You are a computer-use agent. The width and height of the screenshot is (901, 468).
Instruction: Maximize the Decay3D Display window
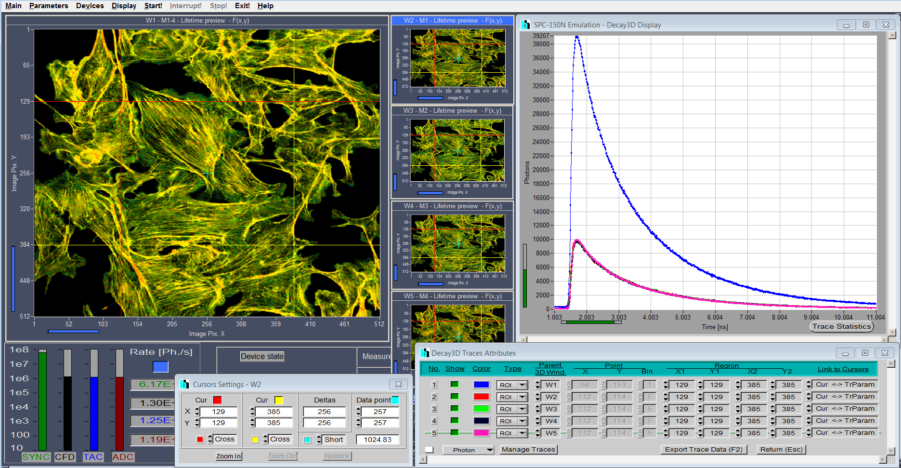tap(866, 25)
